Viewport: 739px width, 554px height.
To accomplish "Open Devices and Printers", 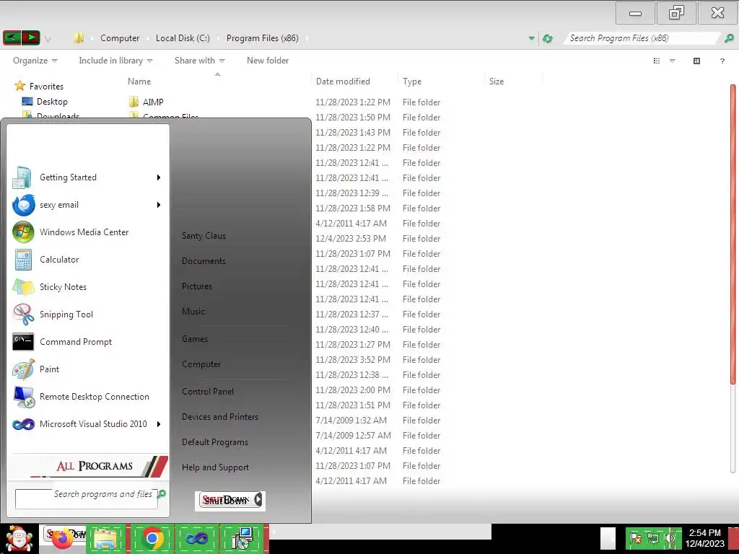I will [x=220, y=417].
